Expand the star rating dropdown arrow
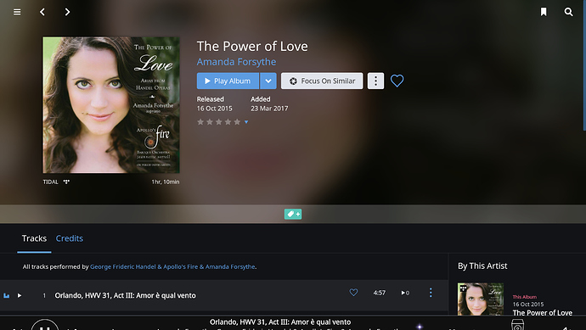 246,122
